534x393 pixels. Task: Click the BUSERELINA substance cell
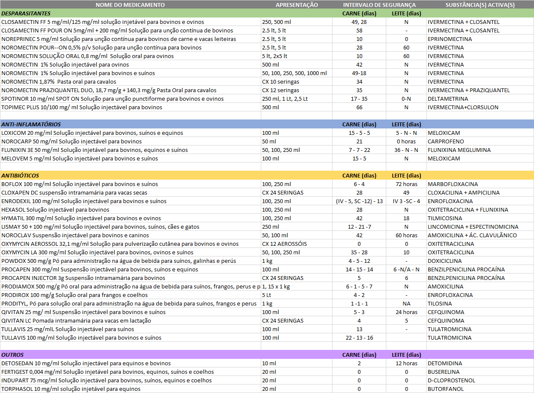tap(480, 372)
